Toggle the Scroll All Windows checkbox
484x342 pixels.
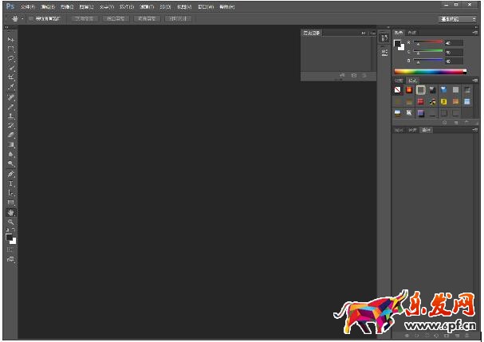point(30,18)
